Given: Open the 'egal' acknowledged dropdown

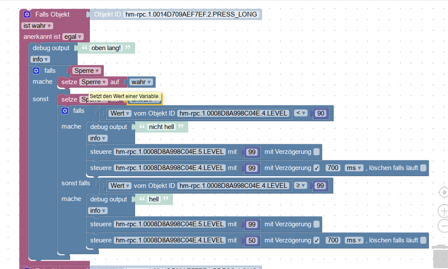Looking at the screenshot, I should pyautogui.click(x=73, y=37).
